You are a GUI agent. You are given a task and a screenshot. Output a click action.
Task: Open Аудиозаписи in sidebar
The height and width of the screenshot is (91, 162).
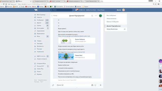40,31
